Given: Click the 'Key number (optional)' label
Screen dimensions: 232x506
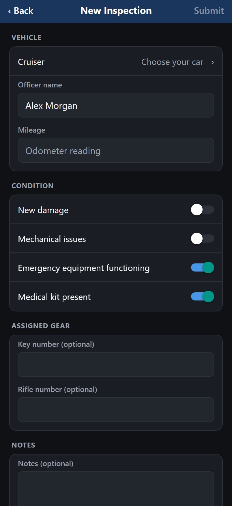Looking at the screenshot, I should tap(56, 344).
